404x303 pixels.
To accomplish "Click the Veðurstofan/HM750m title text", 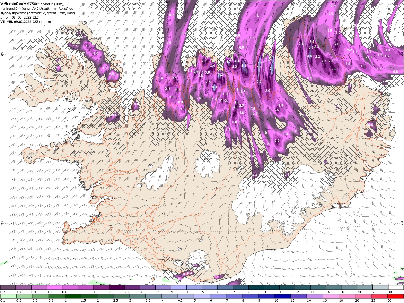I will (20, 3).
